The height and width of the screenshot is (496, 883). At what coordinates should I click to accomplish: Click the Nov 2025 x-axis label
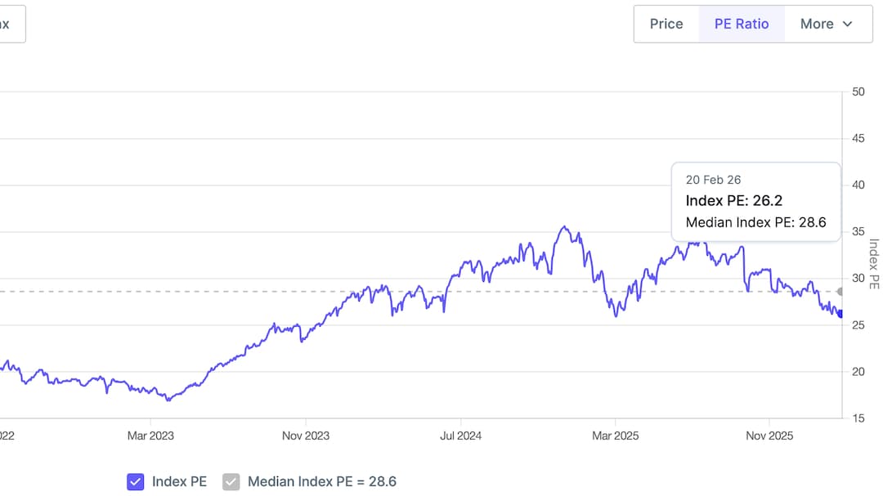click(769, 436)
